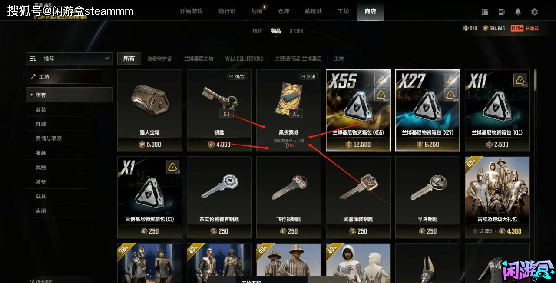Click the vertical scrollbar on the right

(x=536, y=80)
